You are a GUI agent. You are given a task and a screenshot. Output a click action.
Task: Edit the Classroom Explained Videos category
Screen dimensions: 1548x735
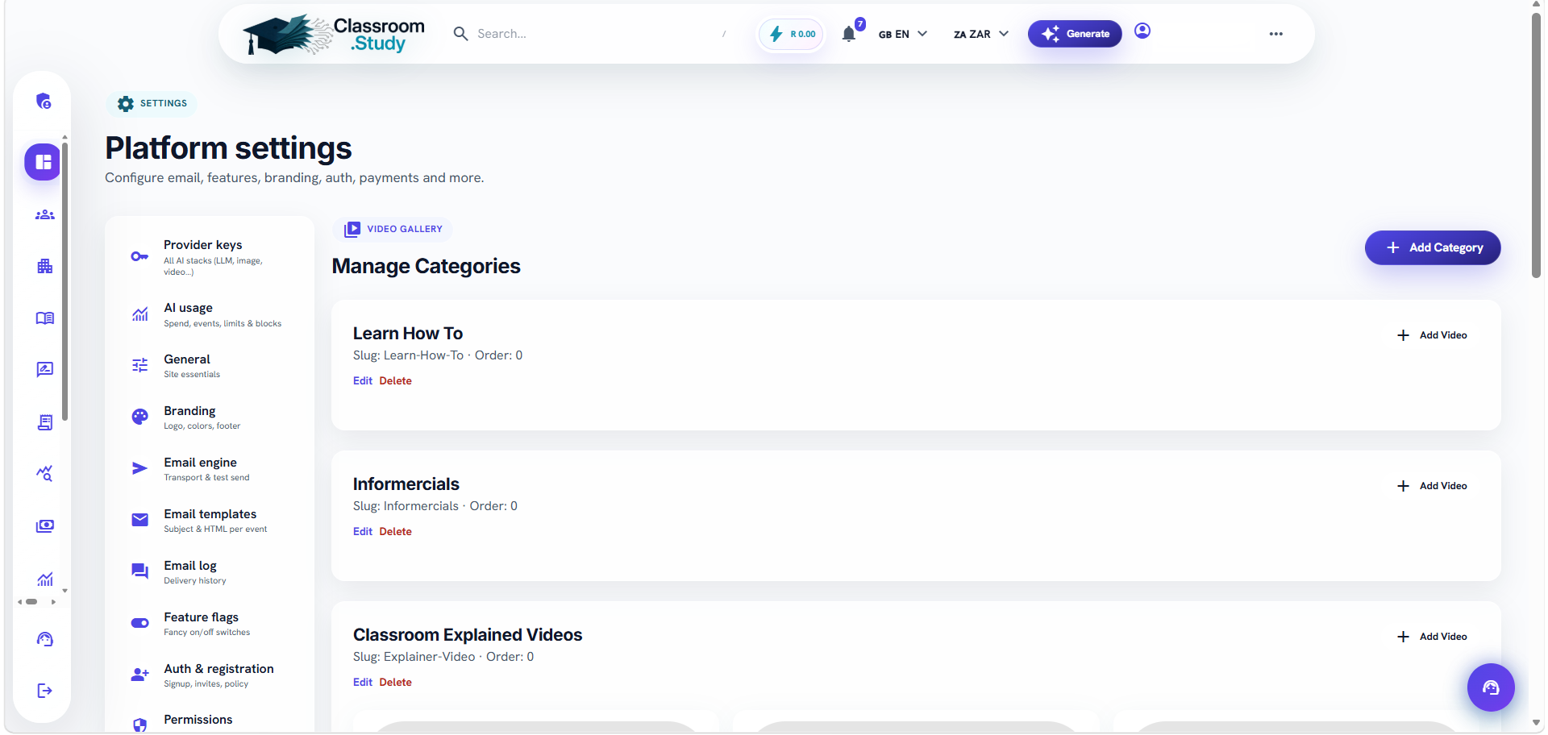coord(362,682)
